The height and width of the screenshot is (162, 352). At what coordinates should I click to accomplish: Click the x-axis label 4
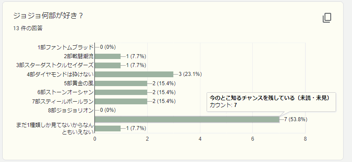click(200, 139)
